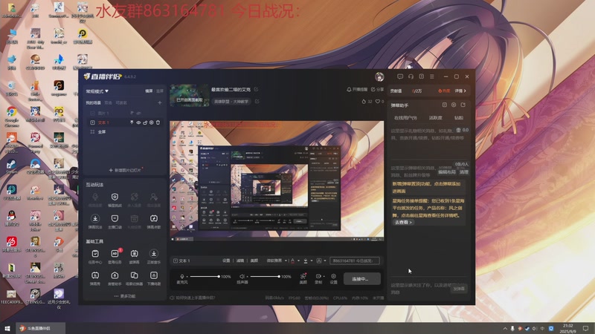Open the 主播口袋 interaction icon
Screen dimensions: 595x334
(x=115, y=221)
